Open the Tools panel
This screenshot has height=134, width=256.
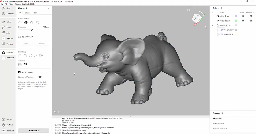click(7, 27)
